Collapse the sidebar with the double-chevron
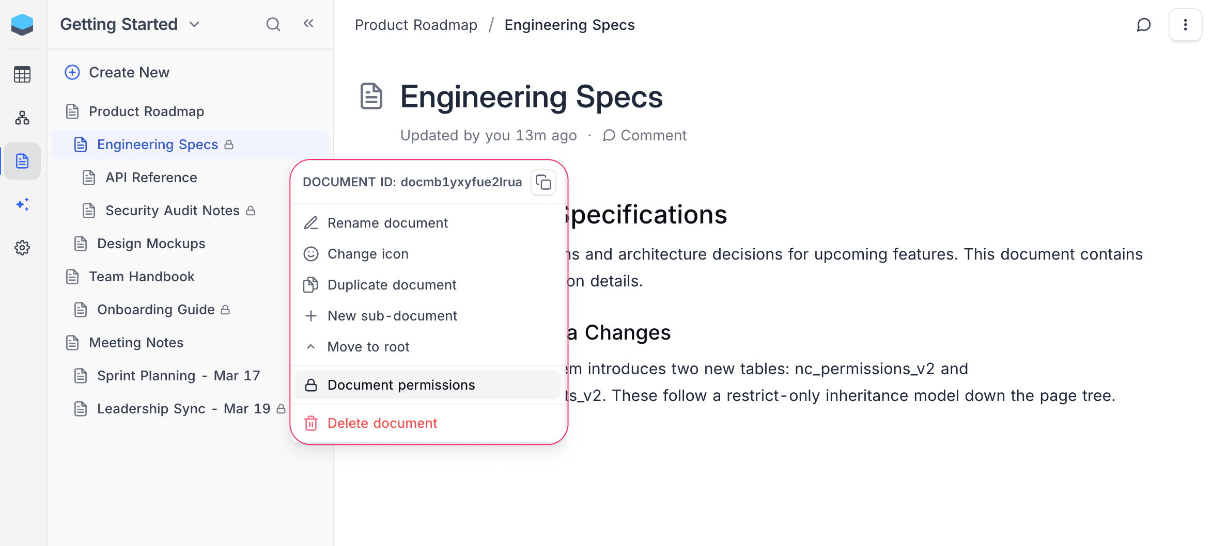The height and width of the screenshot is (546, 1212). click(x=308, y=23)
